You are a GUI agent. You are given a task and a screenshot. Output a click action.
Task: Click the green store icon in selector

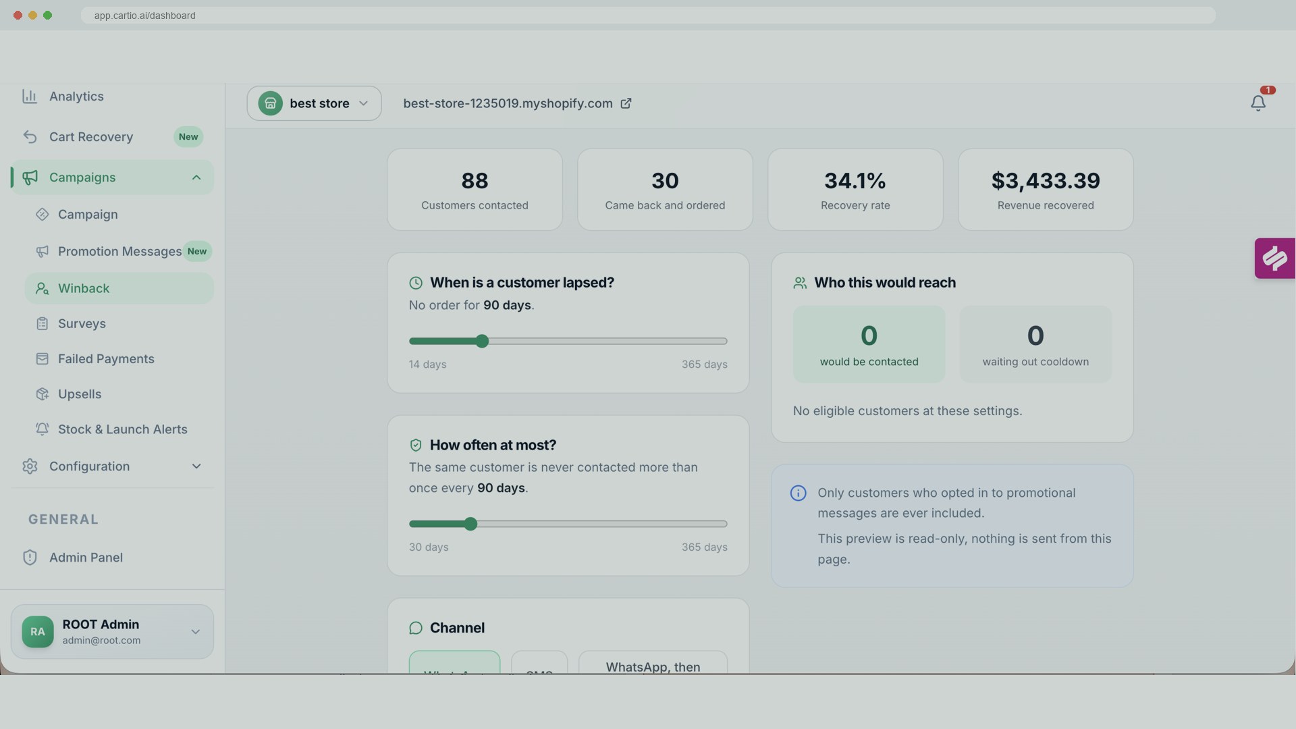click(x=270, y=103)
